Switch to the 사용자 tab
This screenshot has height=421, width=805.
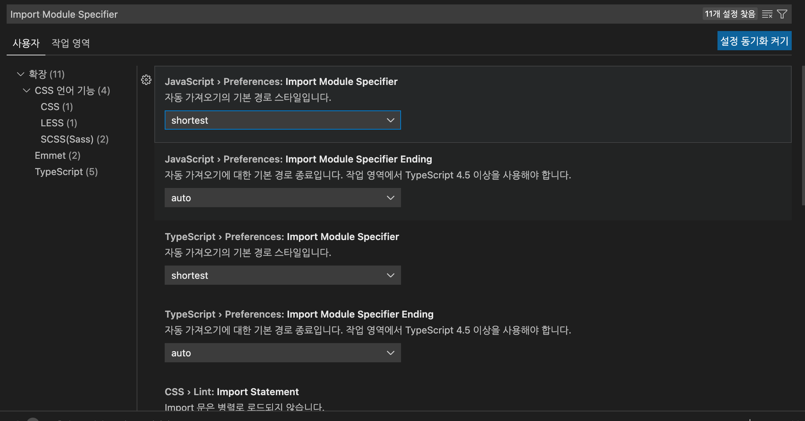(26, 43)
